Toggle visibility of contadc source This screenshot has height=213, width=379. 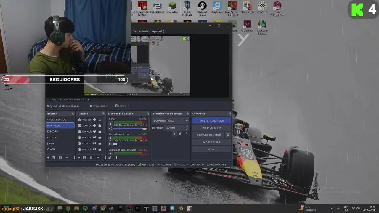(94, 149)
